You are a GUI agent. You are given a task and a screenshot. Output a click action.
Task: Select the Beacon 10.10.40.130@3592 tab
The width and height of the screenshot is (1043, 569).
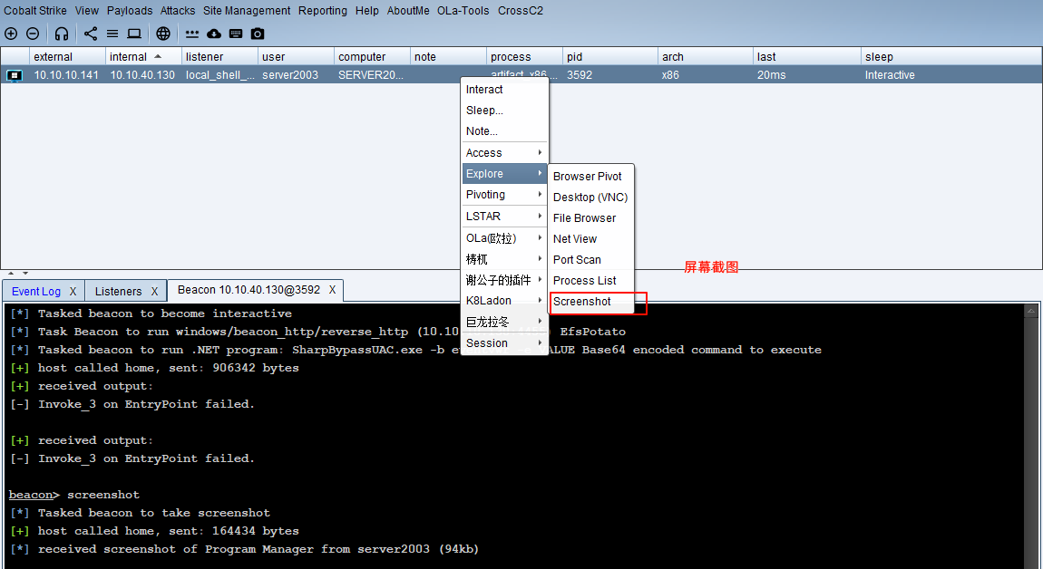click(x=249, y=290)
